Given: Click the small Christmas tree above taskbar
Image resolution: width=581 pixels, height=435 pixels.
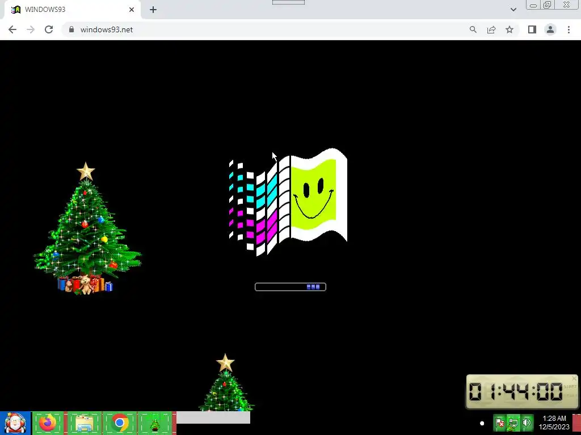Looking at the screenshot, I should (226, 382).
